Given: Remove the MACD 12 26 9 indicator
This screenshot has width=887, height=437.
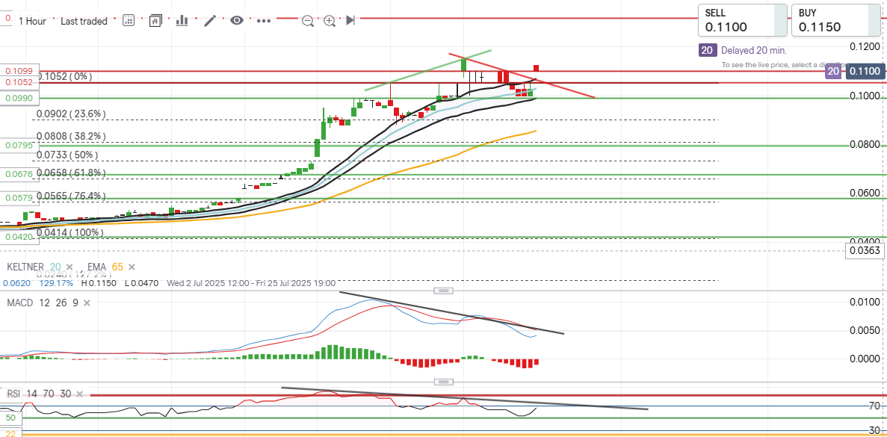Looking at the screenshot, I should pyautogui.click(x=87, y=303).
